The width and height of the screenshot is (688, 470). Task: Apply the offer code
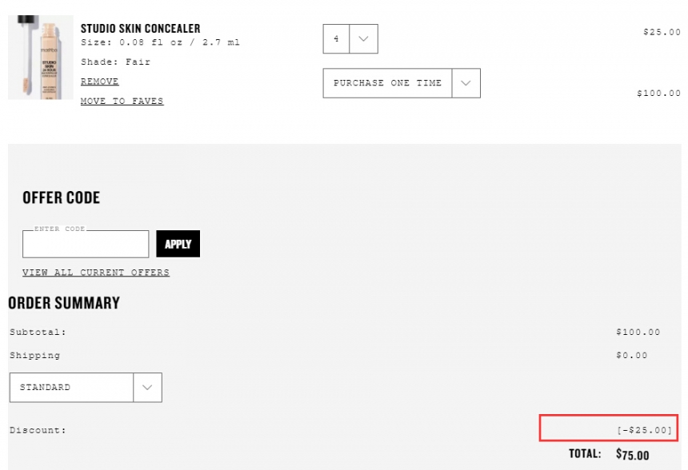click(178, 244)
